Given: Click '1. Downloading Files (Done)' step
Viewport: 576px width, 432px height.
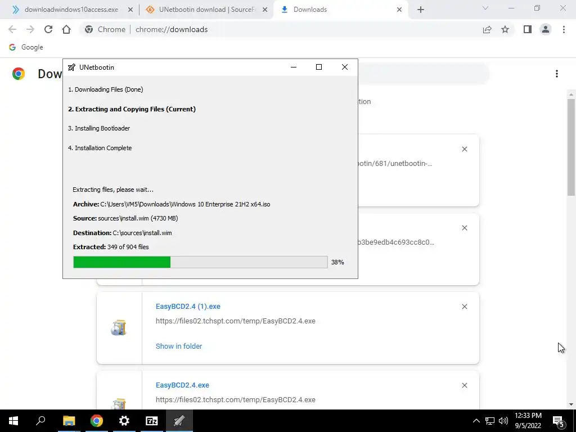Looking at the screenshot, I should click(x=105, y=89).
